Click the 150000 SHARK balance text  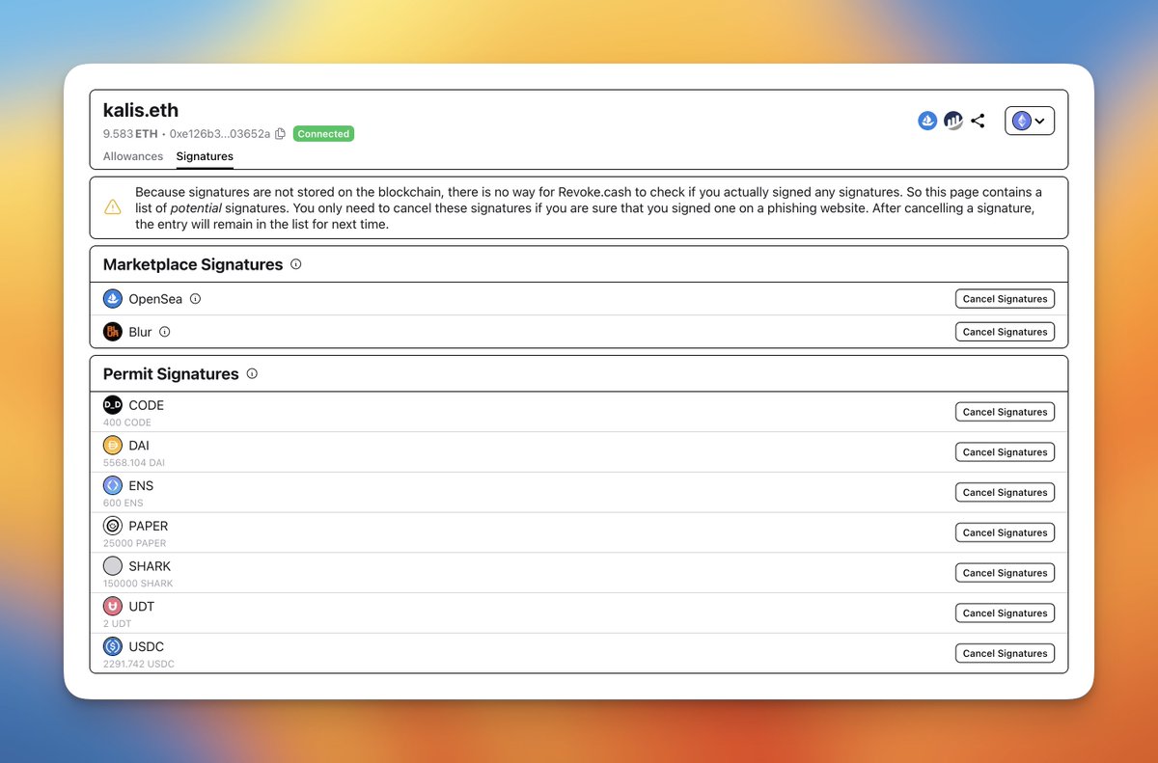coord(138,584)
